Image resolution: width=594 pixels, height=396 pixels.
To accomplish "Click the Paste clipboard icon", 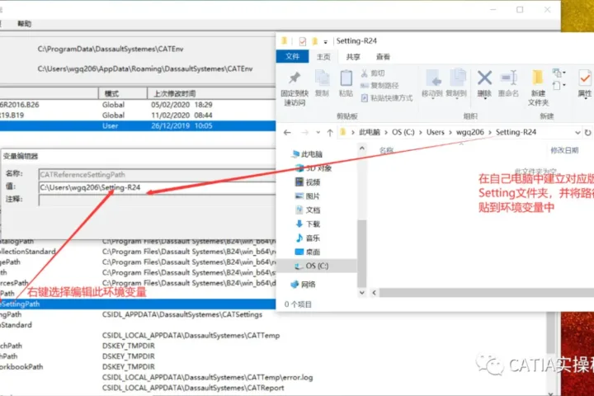I will [346, 78].
